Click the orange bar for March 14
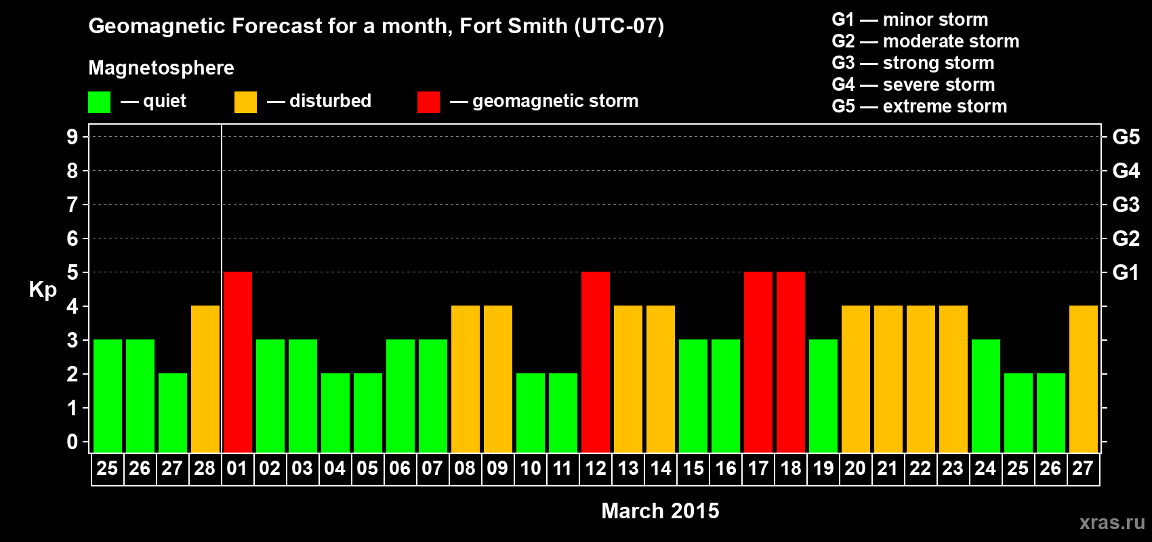 (x=661, y=379)
